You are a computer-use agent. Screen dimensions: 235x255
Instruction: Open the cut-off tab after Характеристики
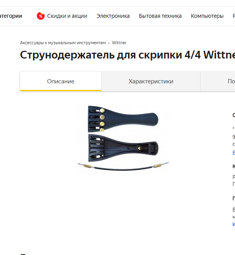(x=218, y=81)
